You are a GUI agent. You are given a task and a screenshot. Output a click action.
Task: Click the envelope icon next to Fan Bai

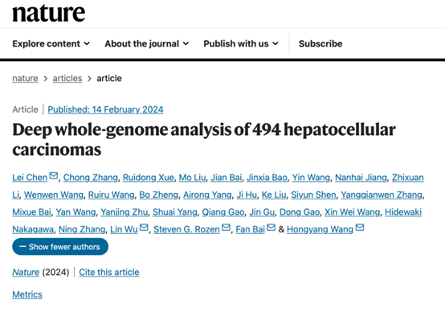[x=271, y=228]
